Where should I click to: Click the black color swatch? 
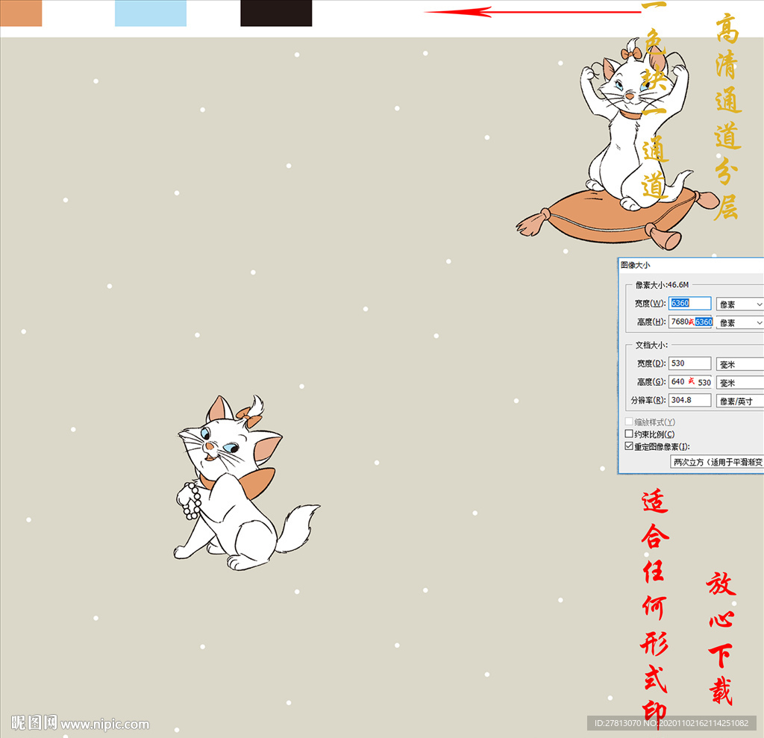276,13
